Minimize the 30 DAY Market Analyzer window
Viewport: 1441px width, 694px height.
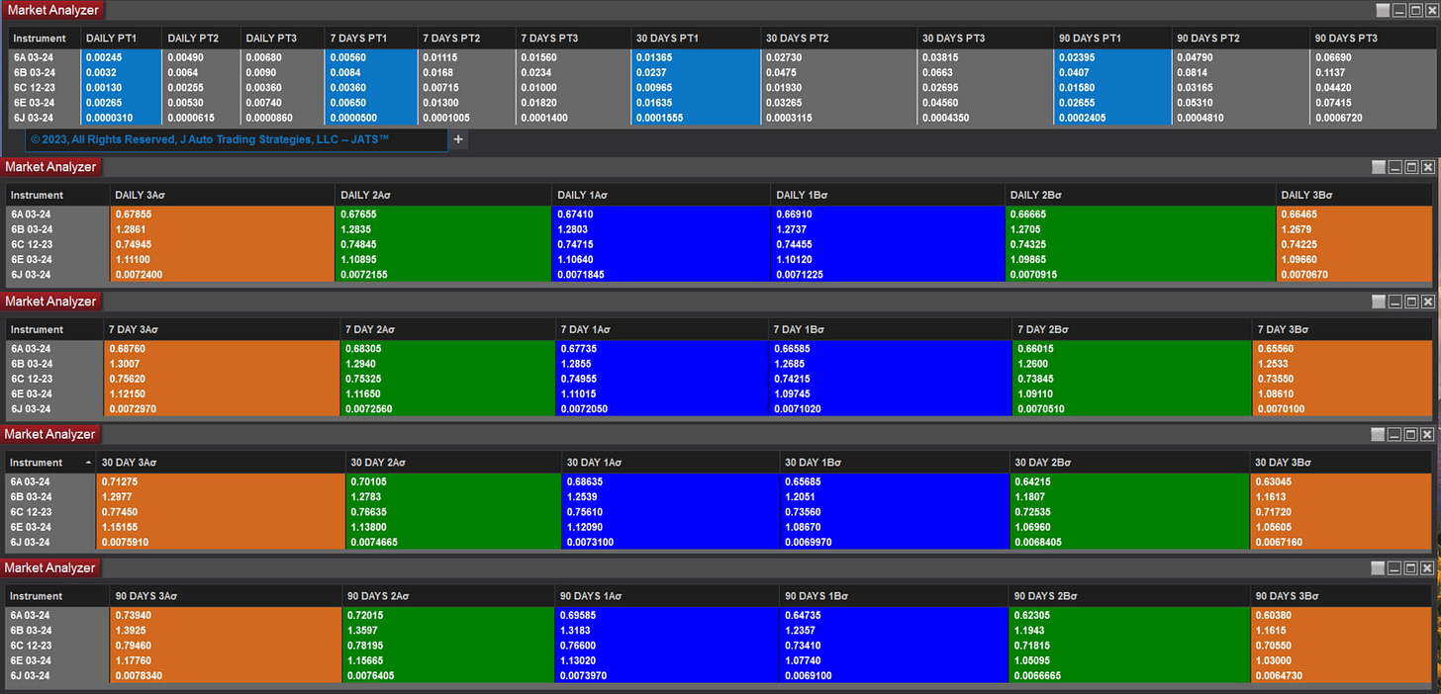1395,434
